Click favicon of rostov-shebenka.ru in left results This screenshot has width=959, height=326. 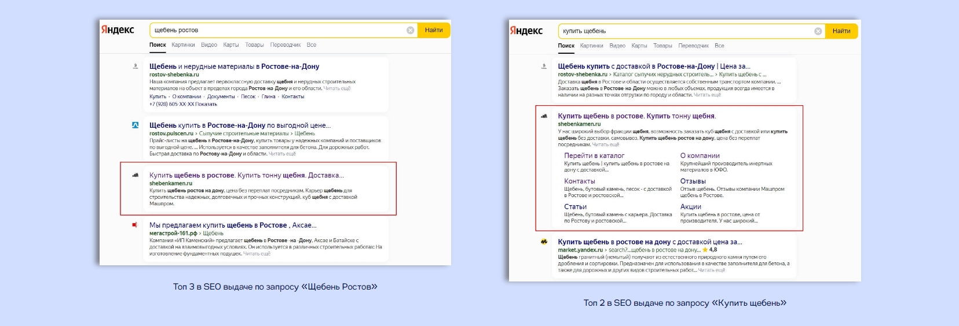[x=135, y=66]
